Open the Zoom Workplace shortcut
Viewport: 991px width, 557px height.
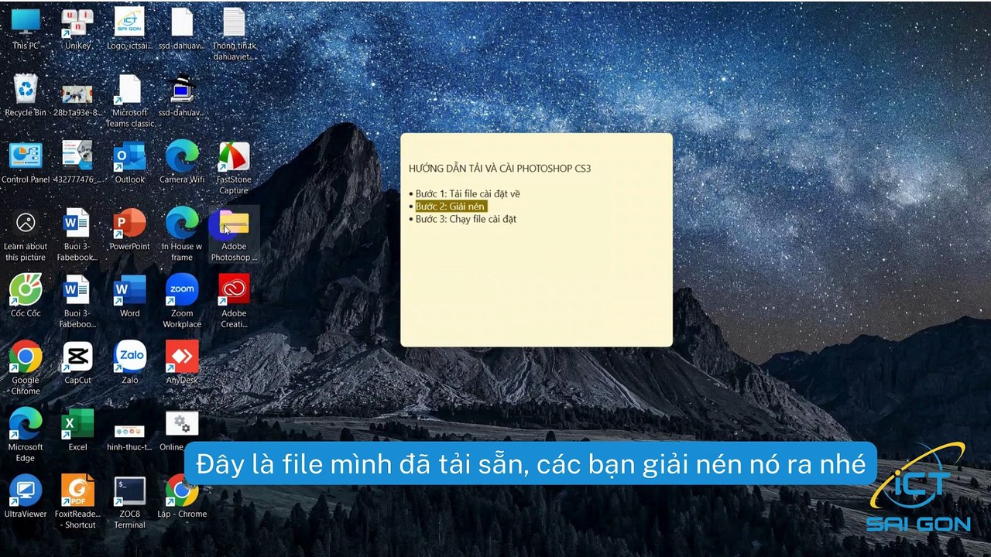(182, 302)
